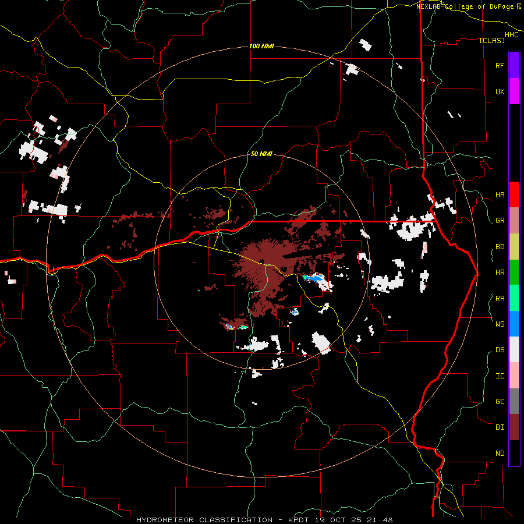Click the RF legend label
Screen dimensions: 524x524
click(500, 65)
